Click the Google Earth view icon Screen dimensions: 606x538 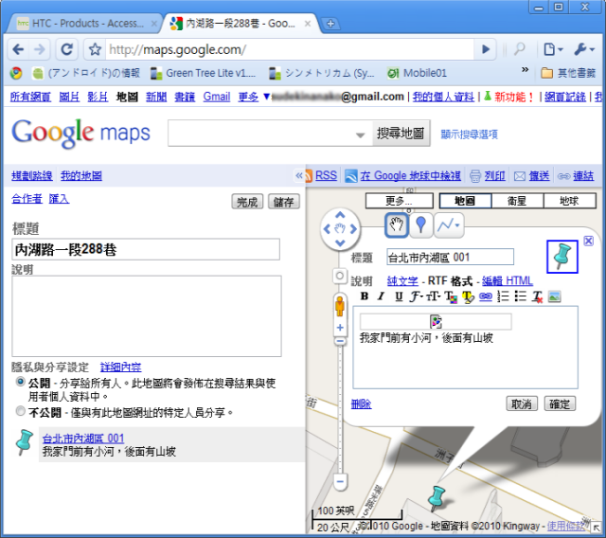[351, 176]
